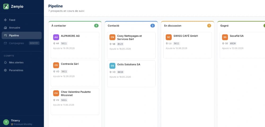
Task: Click code 5611 on ALPAMORE AG card
Action: 64,44
